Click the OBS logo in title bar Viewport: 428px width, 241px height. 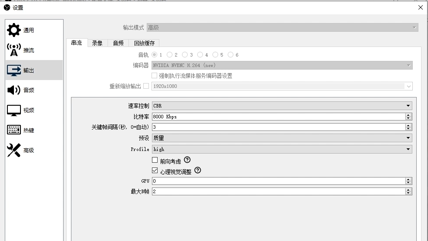point(7,8)
